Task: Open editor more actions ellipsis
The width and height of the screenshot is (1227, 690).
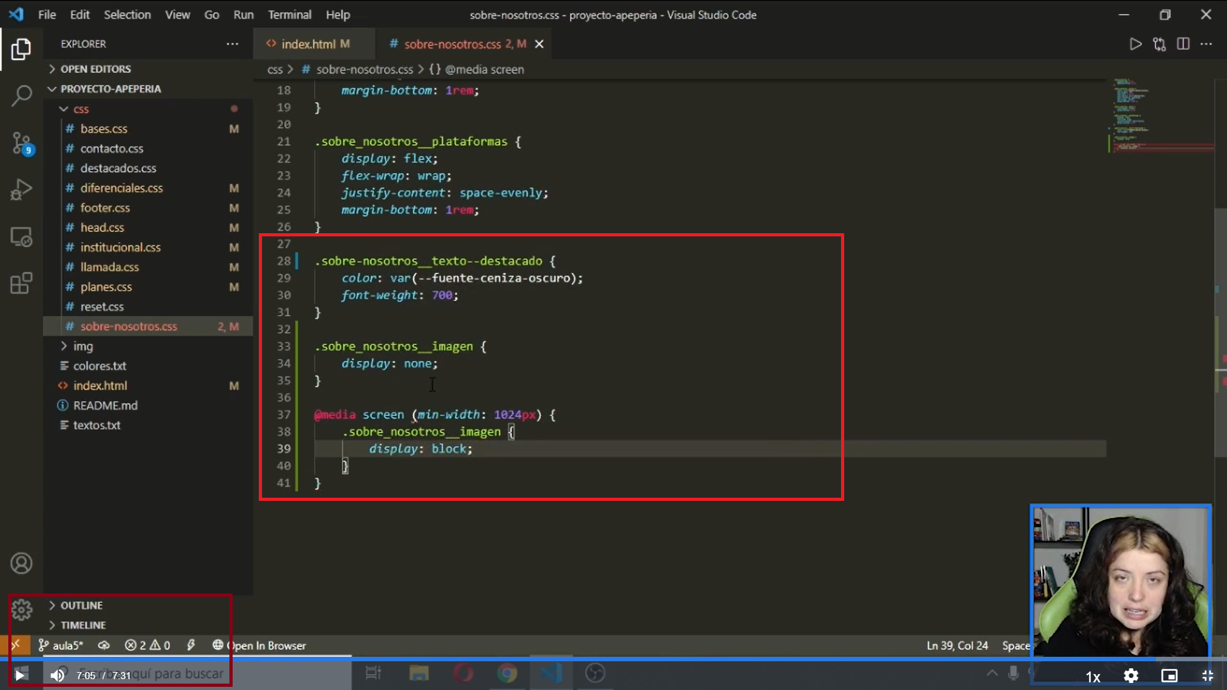Action: (1206, 44)
